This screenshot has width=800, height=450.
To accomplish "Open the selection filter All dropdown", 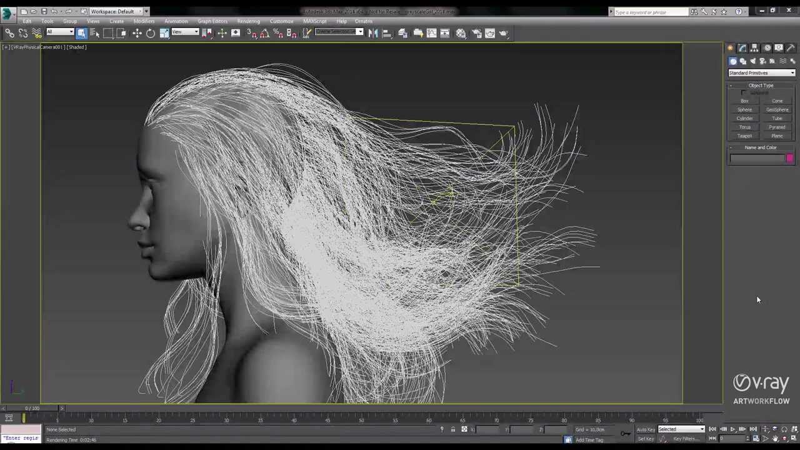I will [60, 32].
